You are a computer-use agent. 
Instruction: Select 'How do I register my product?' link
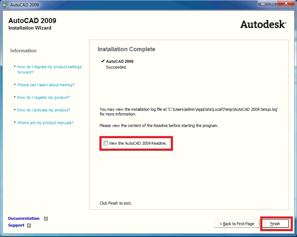coord(43,98)
